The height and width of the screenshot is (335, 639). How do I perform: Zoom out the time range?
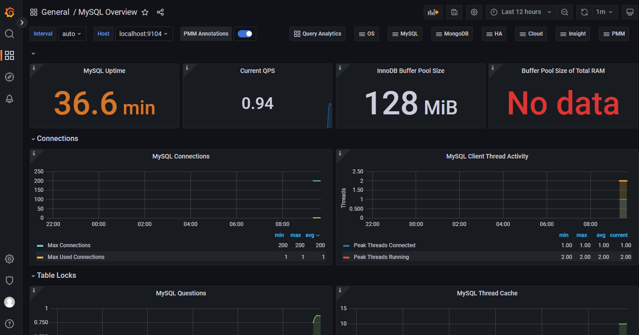click(565, 12)
